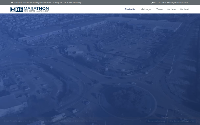This screenshot has height=125, width=200.
Task: Call the phone number 0531 3107313-0
Action: [x=159, y=3]
